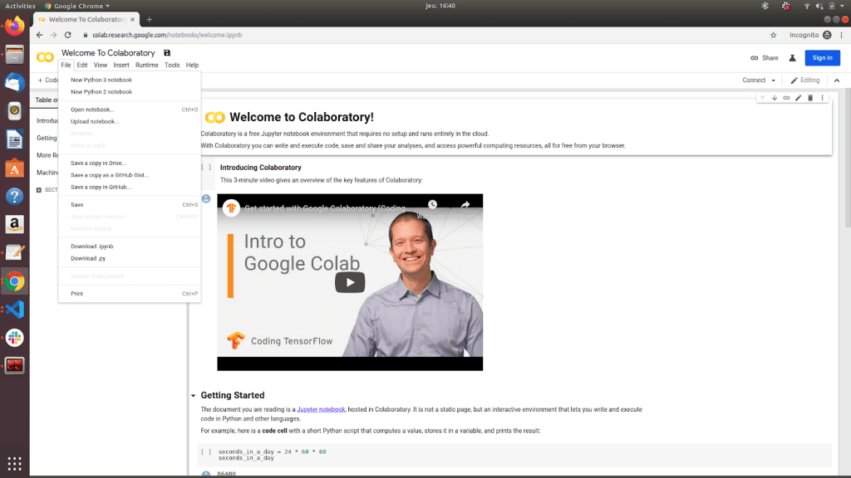Open the Jupyter notebook link
The height and width of the screenshot is (478, 851).
[321, 409]
